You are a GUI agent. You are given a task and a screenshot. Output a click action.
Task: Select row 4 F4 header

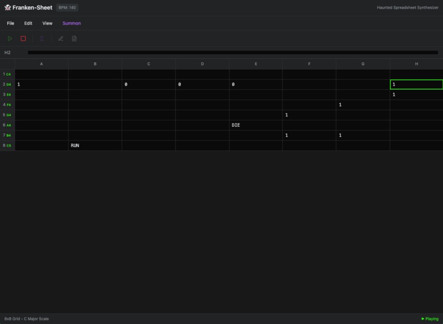point(7,105)
